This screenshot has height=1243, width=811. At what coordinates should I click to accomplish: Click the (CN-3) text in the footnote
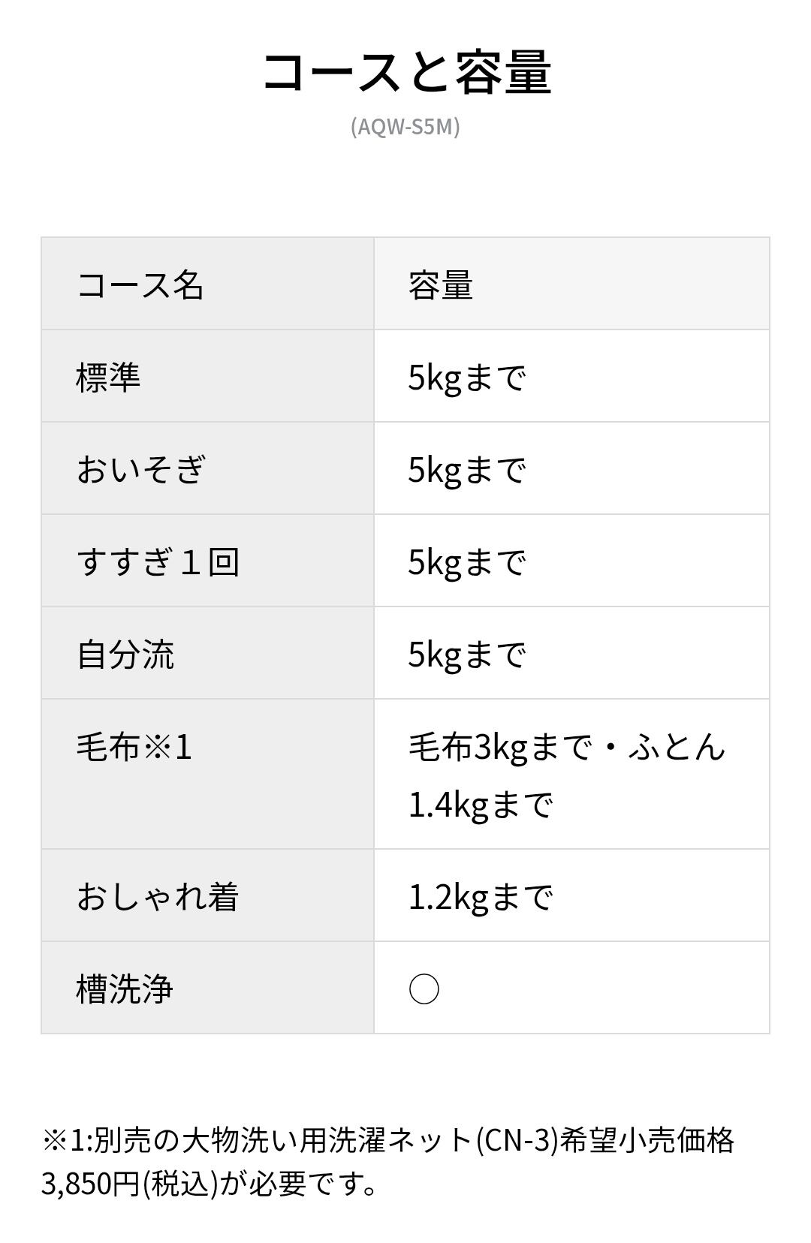[x=517, y=1140]
